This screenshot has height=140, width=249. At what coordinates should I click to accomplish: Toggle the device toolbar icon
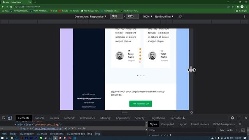tap(10, 118)
